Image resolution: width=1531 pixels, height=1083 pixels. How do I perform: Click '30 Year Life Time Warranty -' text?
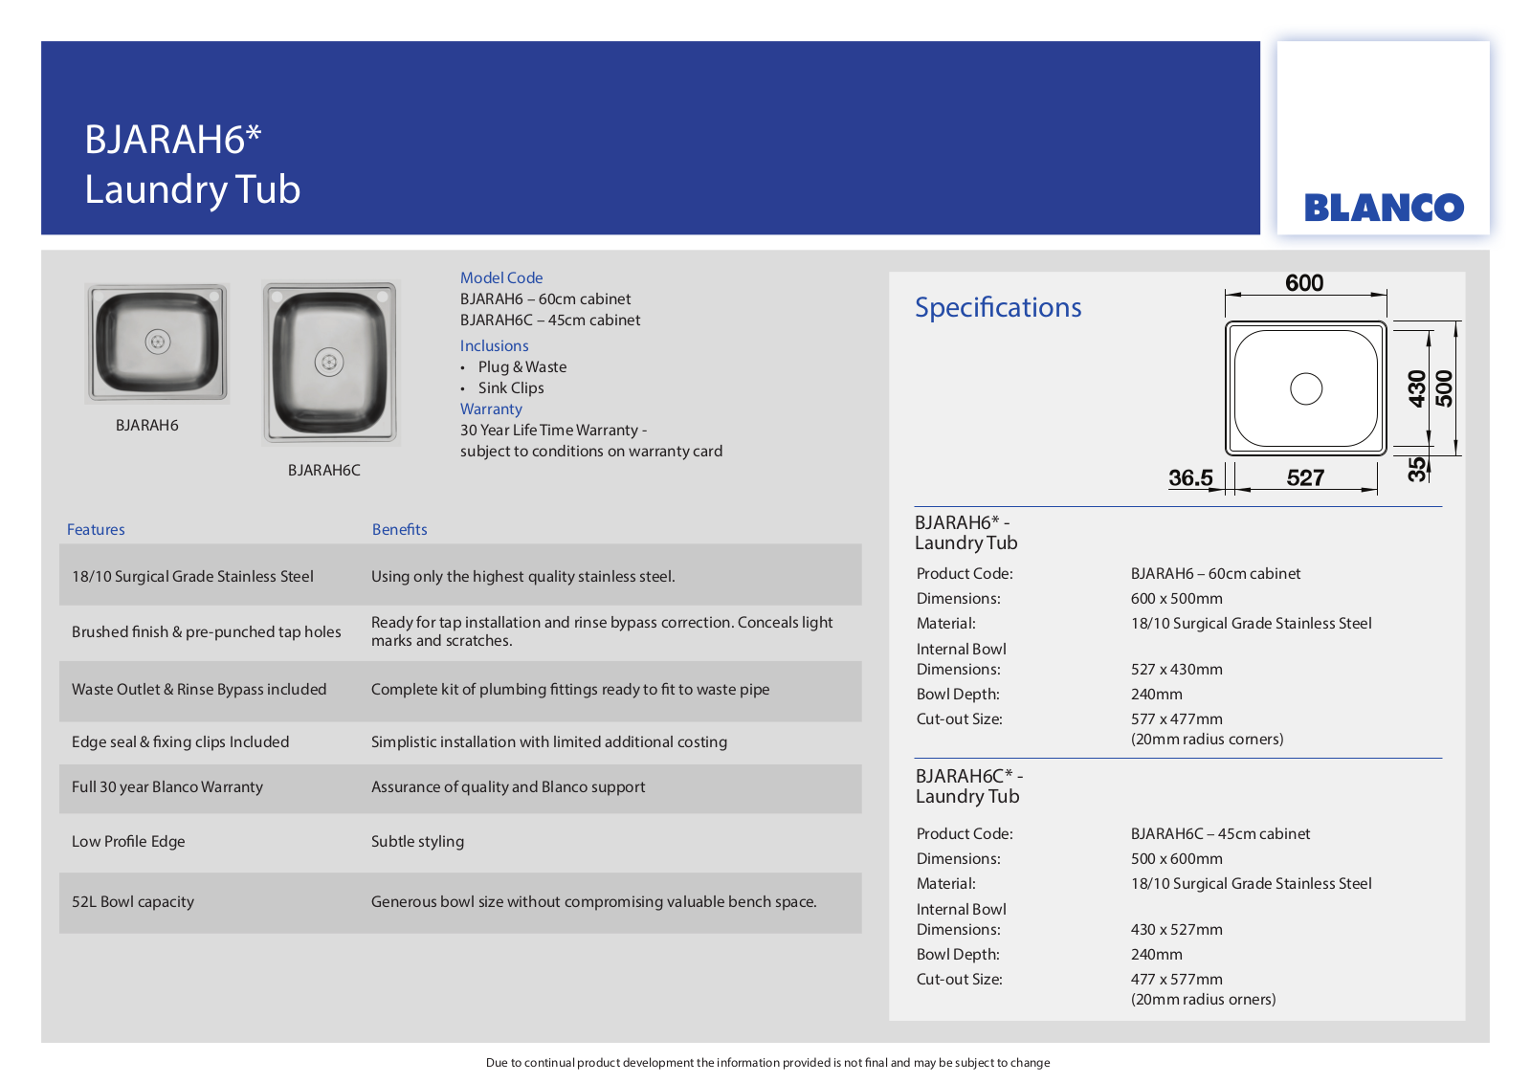(x=554, y=430)
